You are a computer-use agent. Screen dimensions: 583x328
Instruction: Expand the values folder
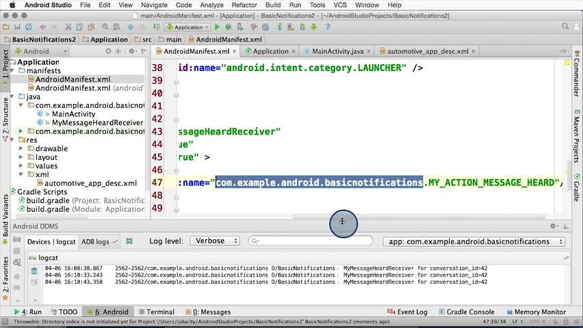pos(21,165)
